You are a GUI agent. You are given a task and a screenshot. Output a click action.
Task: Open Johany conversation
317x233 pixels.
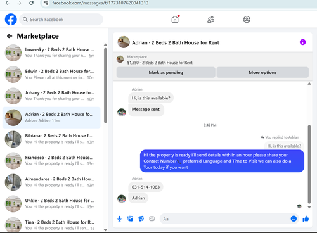tap(51, 96)
